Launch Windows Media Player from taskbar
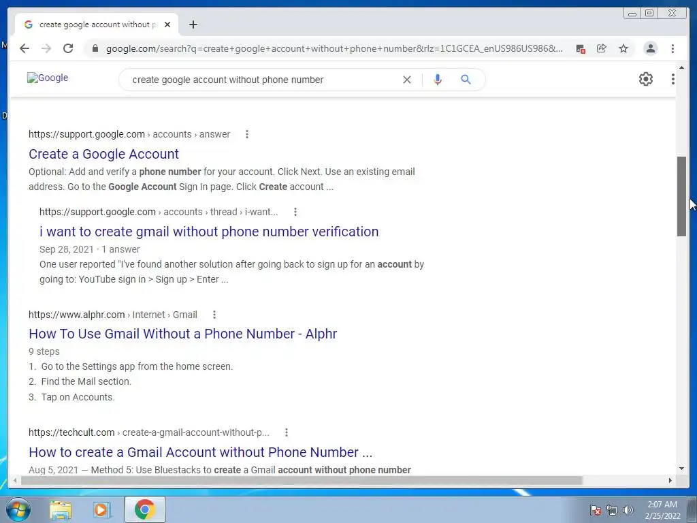This screenshot has width=697, height=523. click(x=102, y=509)
